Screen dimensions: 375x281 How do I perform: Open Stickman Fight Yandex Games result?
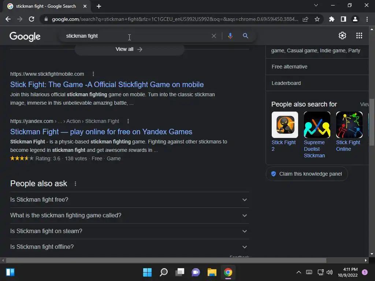point(101,132)
